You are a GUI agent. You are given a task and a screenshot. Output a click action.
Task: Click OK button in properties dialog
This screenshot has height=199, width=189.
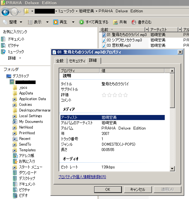coord(108,190)
